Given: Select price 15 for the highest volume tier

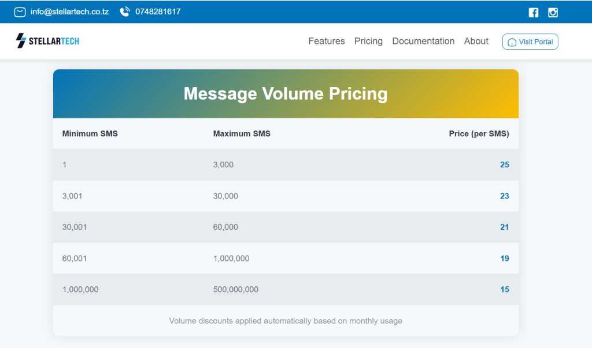Looking at the screenshot, I should tap(504, 289).
